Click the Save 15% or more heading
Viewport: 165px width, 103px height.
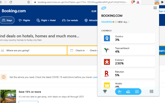click(x=30, y=92)
